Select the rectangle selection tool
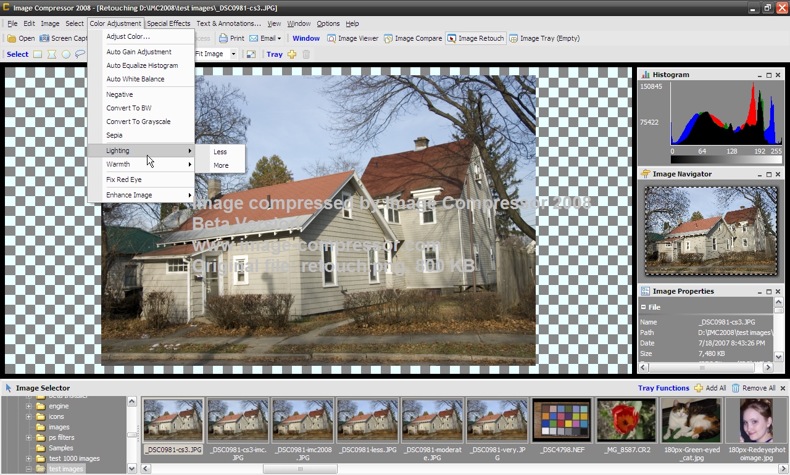The width and height of the screenshot is (790, 475). pos(38,54)
